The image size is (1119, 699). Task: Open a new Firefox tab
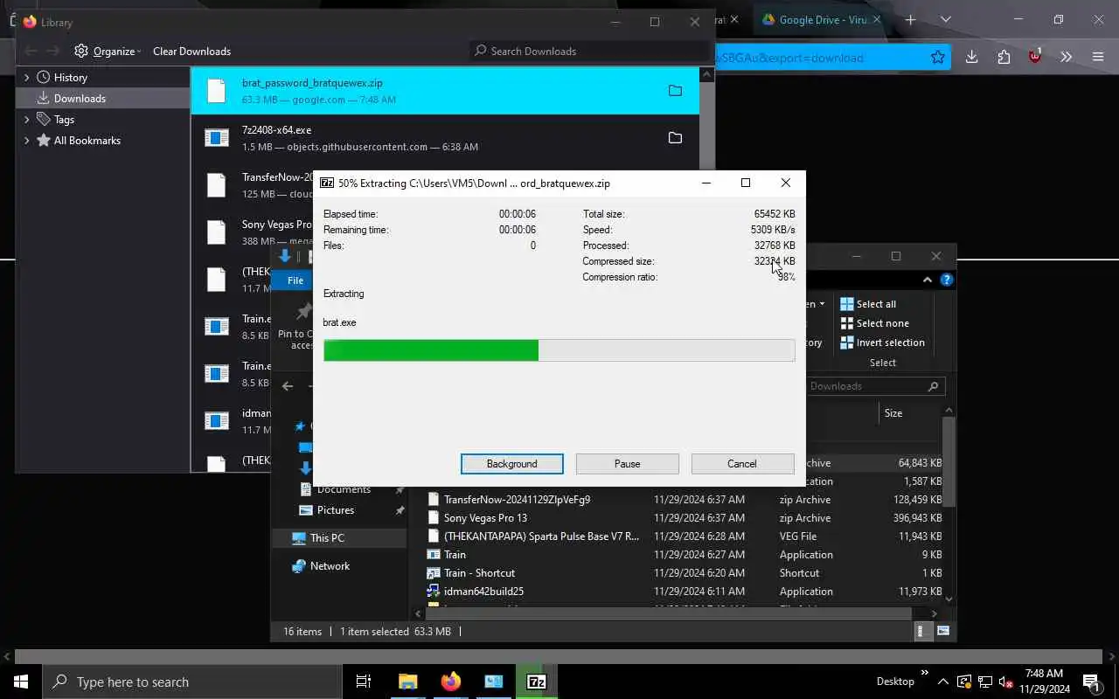point(910,19)
